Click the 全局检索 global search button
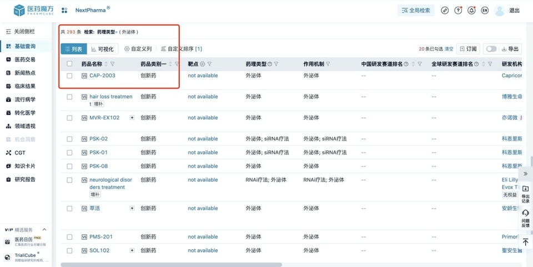This screenshot has height=267, width=533. [x=416, y=11]
